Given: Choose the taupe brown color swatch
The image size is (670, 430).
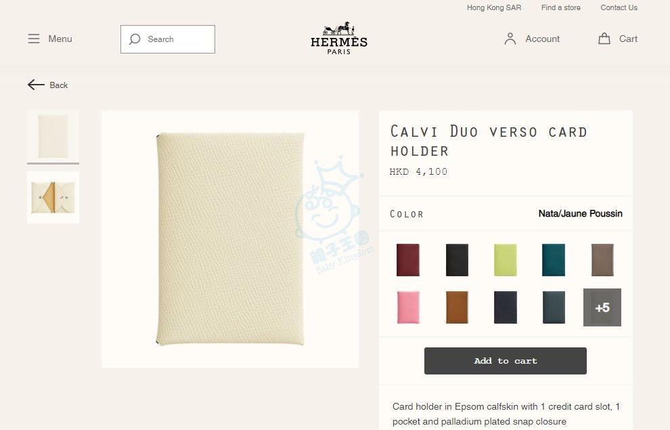Looking at the screenshot, I should pos(602,260).
